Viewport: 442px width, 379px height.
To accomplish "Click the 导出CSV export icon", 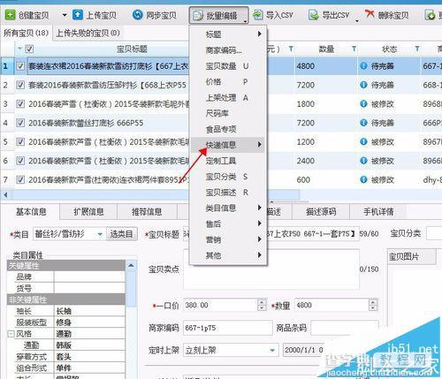I will pos(313,15).
